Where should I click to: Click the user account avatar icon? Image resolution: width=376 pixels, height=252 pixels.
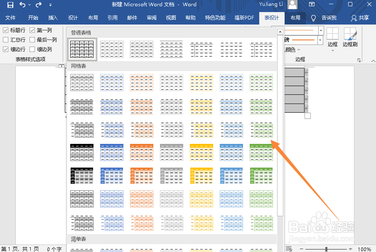(292, 4)
